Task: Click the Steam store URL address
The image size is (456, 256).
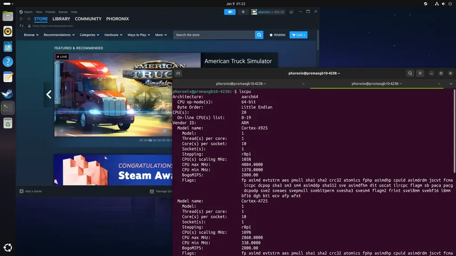Action: click(53, 26)
